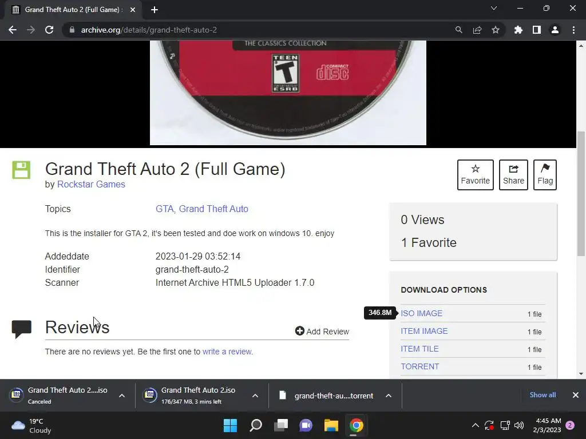Select the Addeddate value 2023-01-29 03:52:14
Viewport: 586px width, 439px height.
pos(198,256)
